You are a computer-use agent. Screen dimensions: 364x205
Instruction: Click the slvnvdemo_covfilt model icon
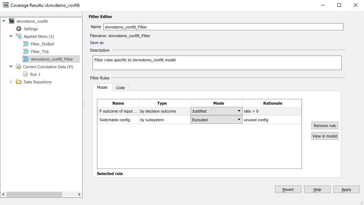click(12, 21)
